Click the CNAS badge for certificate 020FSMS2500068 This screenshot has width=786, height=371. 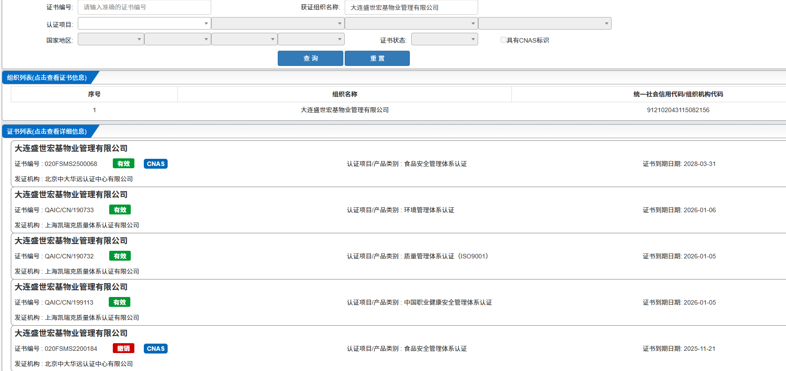click(155, 164)
